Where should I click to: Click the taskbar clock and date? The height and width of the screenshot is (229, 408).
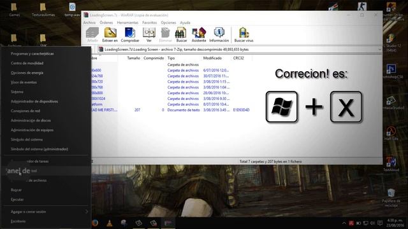coord(395,223)
